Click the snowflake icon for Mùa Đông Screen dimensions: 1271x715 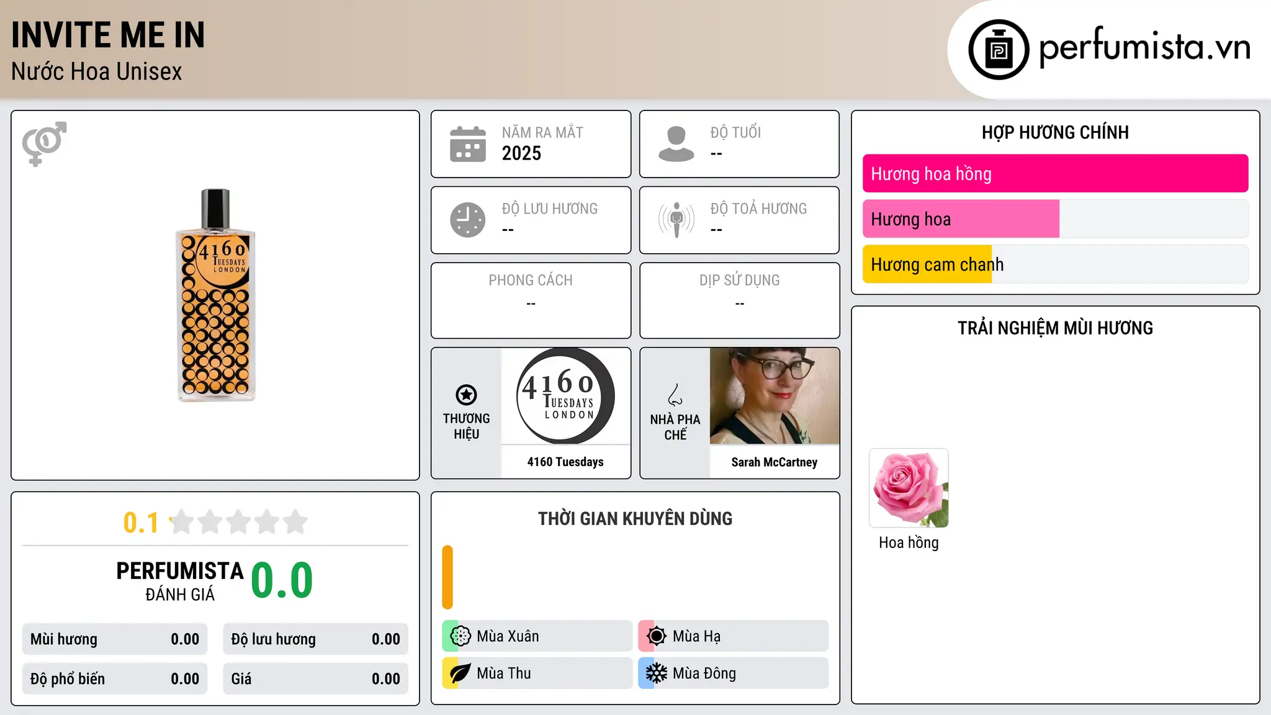click(657, 673)
